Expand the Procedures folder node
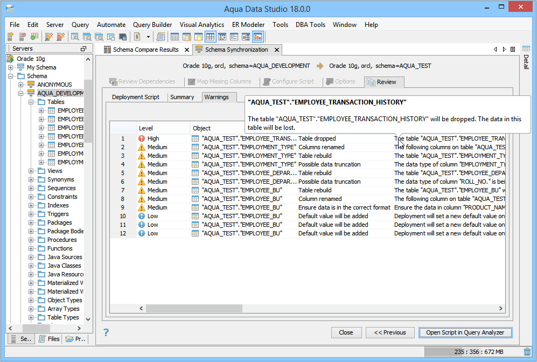537x362 pixels. coord(31,240)
